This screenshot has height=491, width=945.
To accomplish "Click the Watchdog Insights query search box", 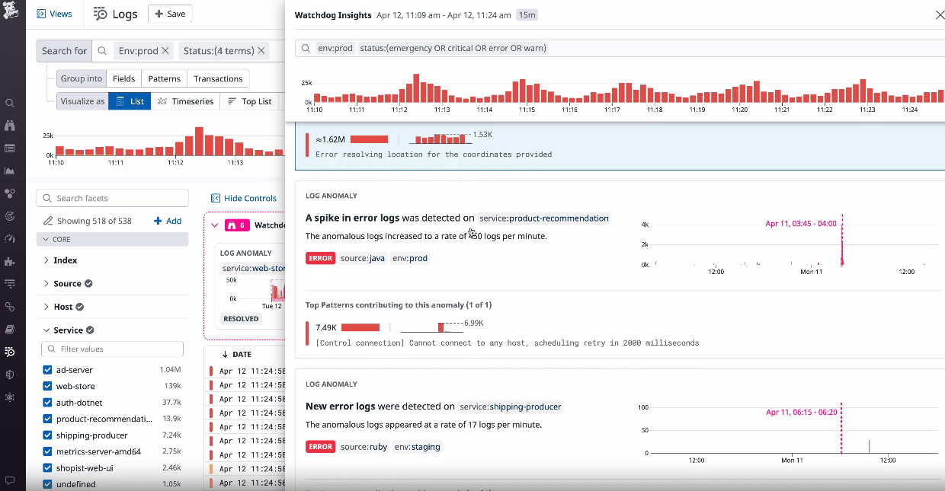I will pyautogui.click(x=620, y=48).
